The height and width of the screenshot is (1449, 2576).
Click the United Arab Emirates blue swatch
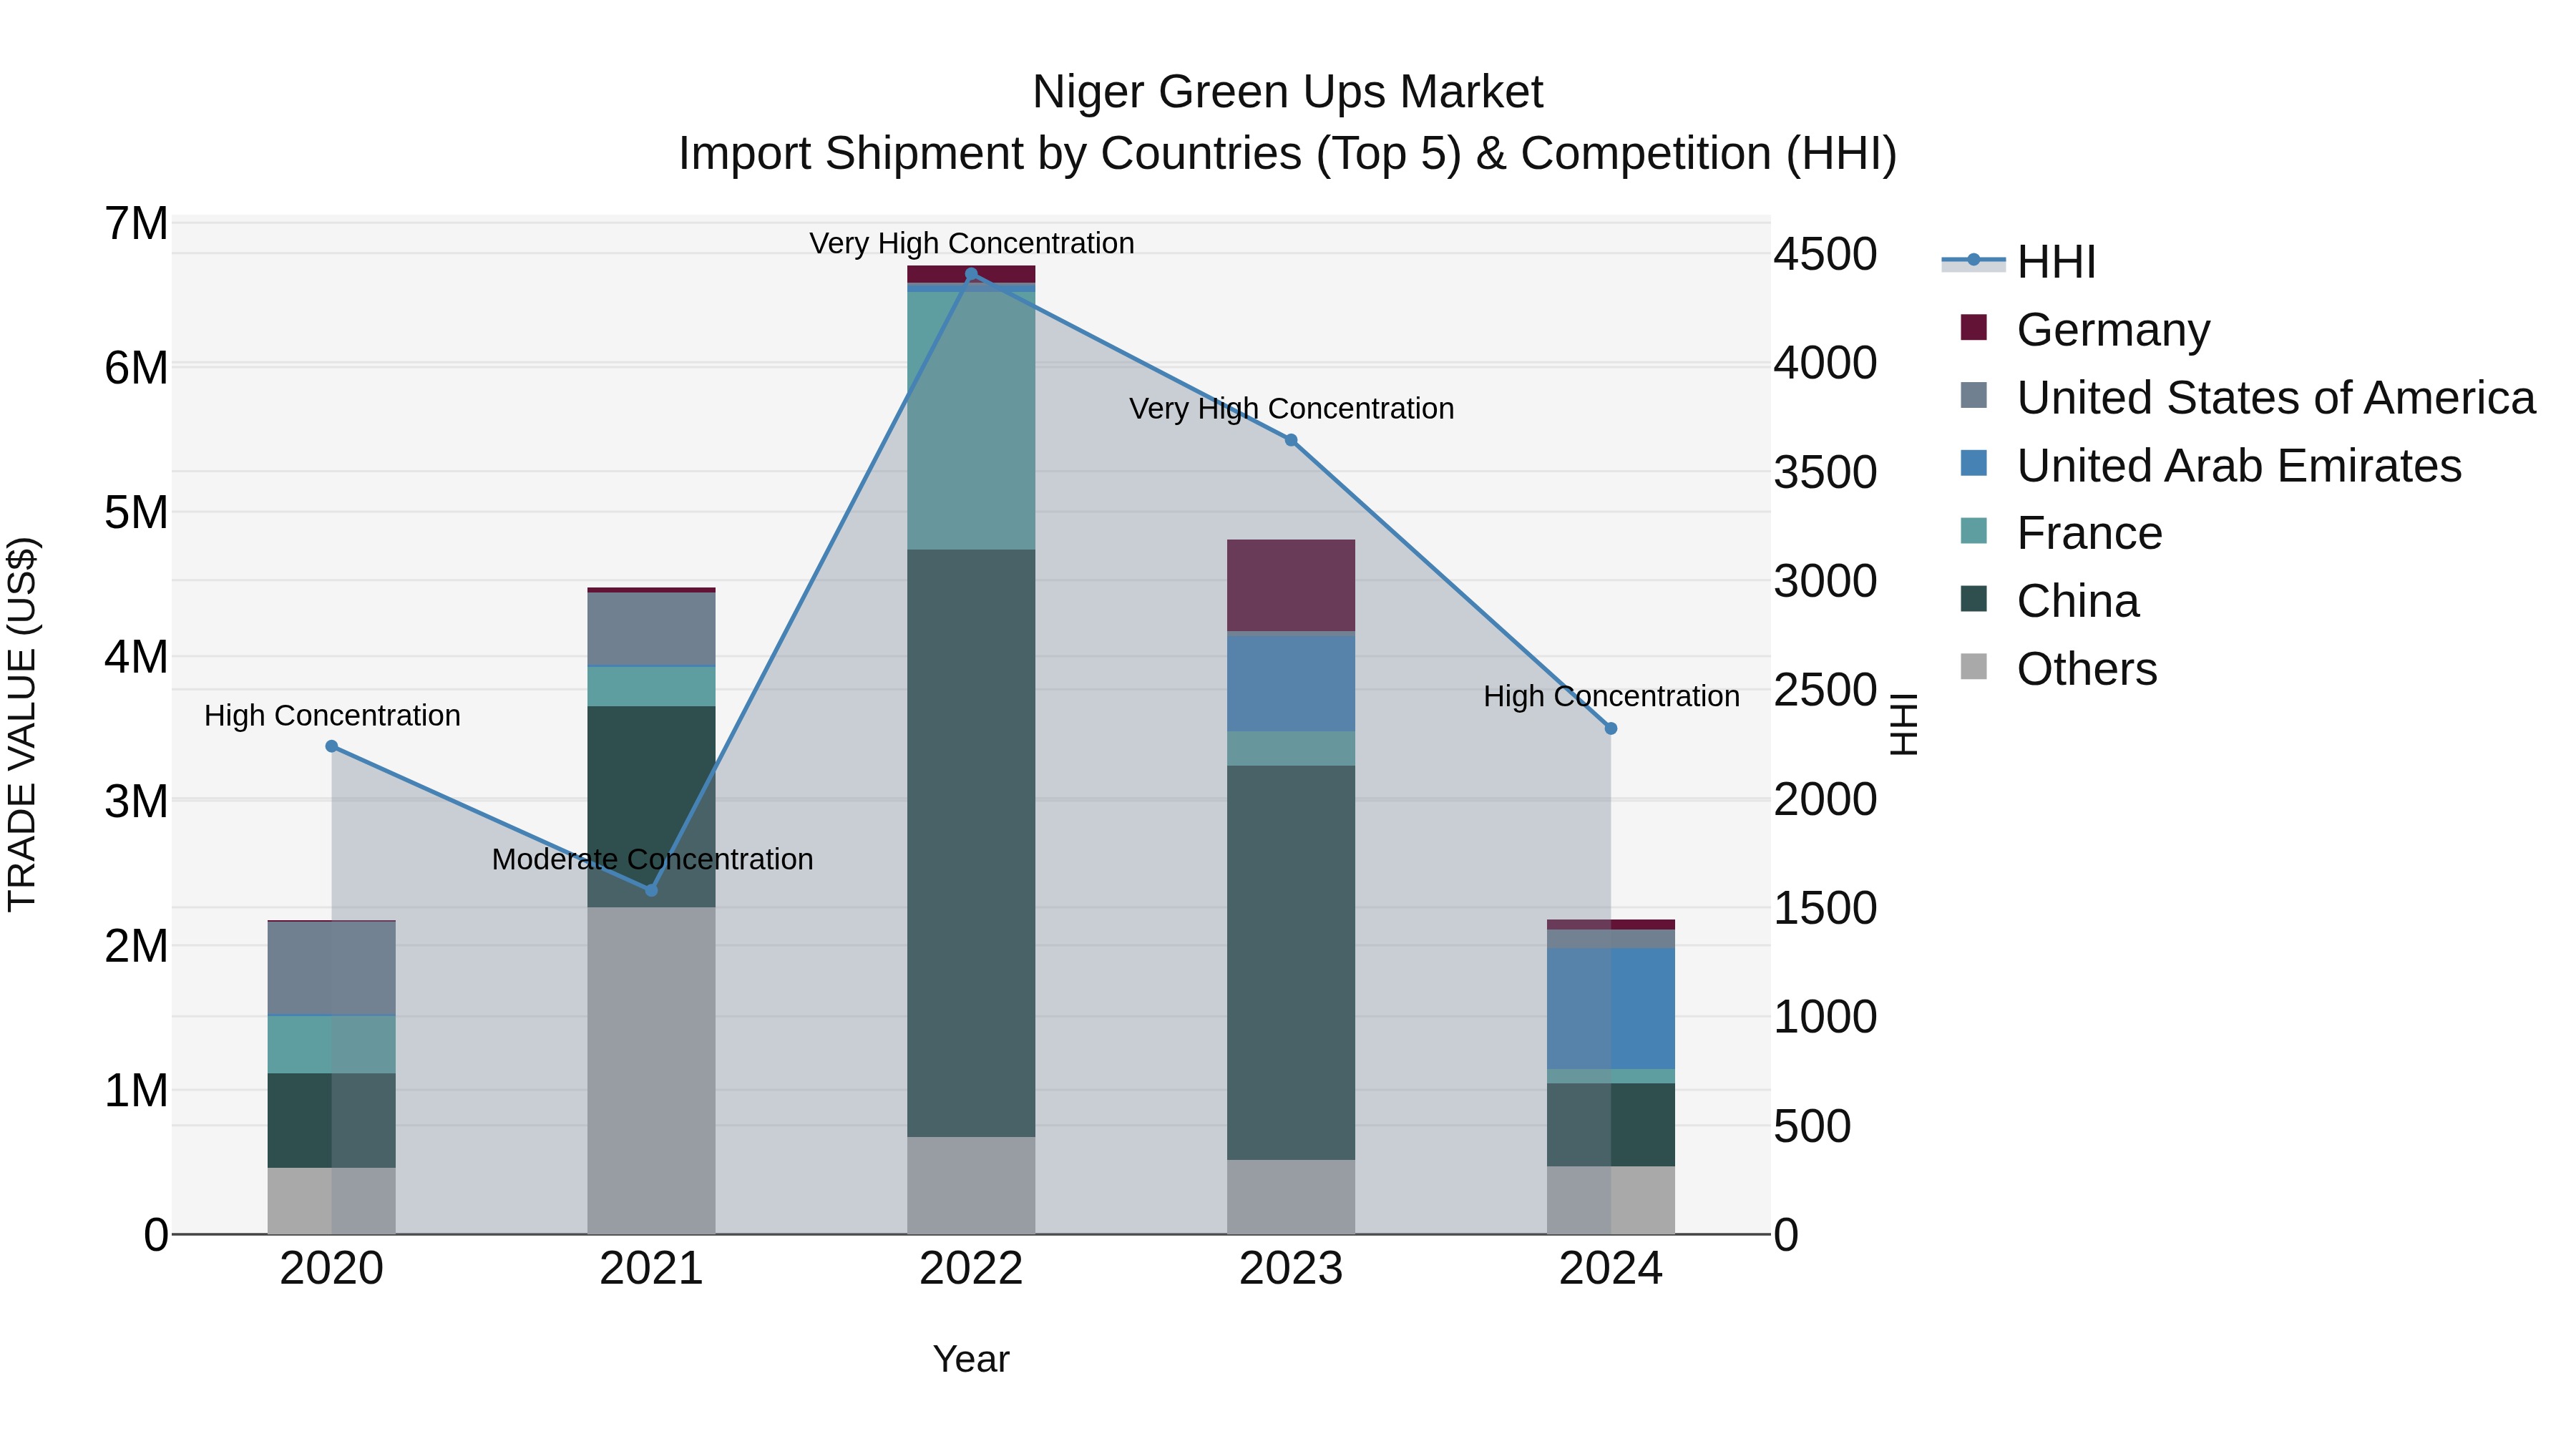tap(1974, 463)
